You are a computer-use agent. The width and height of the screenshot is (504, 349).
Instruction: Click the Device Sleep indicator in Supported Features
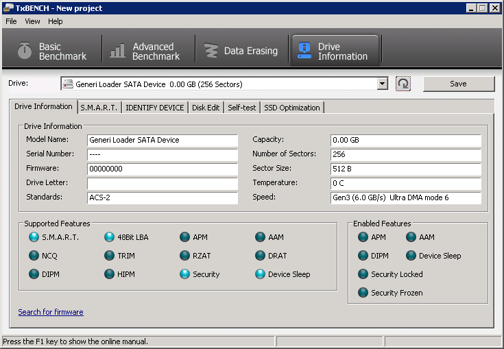tap(260, 274)
